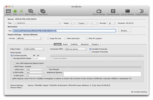Viewport: 153px width, 100px height.
Task: Enable the Web optimized checkbox
Action: coord(66,38)
